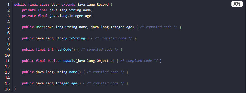Click the compiled code comment on line 5
This screenshot has height=93, width=246.
pos(159,27)
